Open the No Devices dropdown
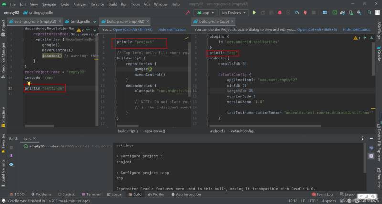 tap(233, 13)
